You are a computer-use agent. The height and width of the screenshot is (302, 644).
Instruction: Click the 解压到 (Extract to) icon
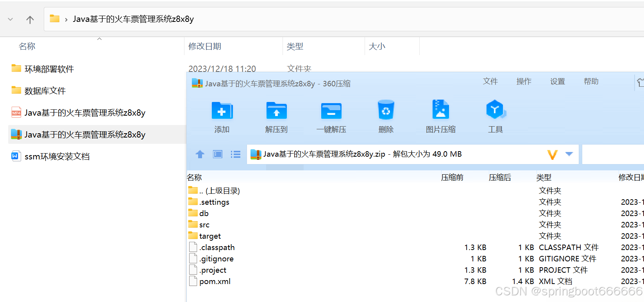[x=277, y=111]
